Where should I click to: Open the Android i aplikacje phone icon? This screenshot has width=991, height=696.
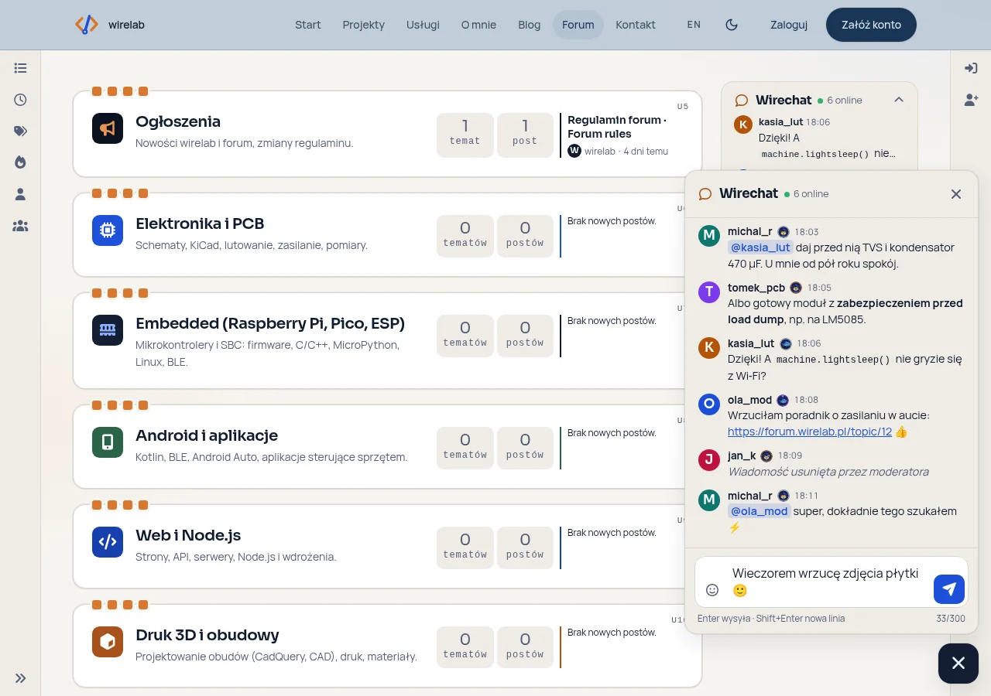click(x=108, y=442)
